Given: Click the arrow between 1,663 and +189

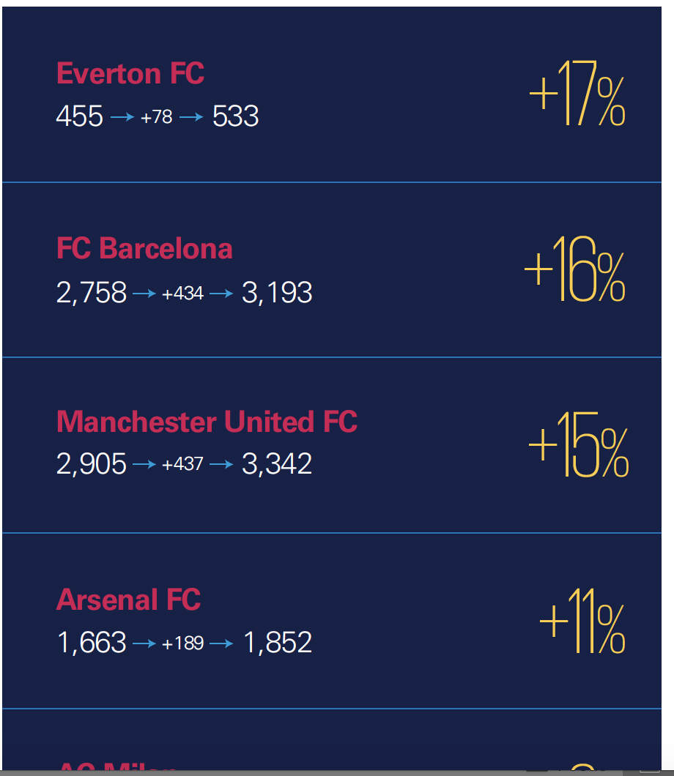Looking at the screenshot, I should click(144, 643).
